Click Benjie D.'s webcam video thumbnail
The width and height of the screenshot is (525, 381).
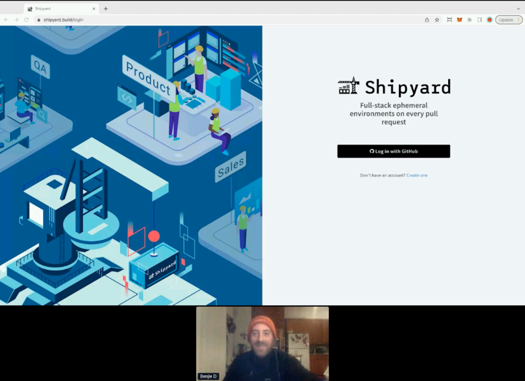pos(262,342)
